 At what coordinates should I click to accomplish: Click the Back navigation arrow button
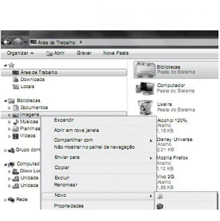click(6, 42)
